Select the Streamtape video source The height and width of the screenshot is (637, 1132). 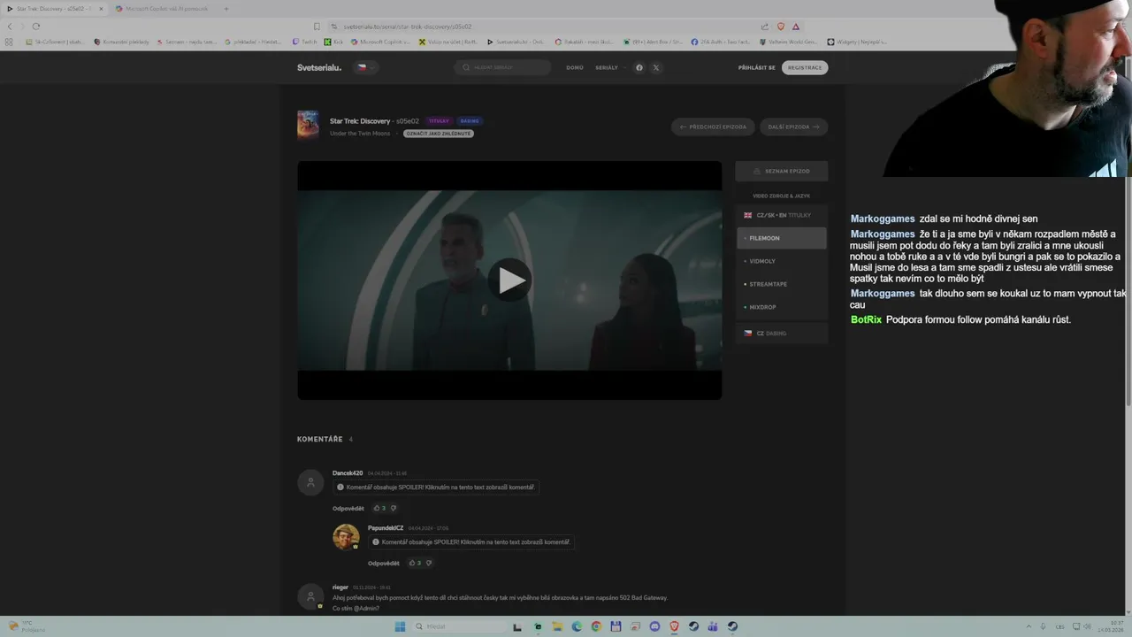click(782, 284)
